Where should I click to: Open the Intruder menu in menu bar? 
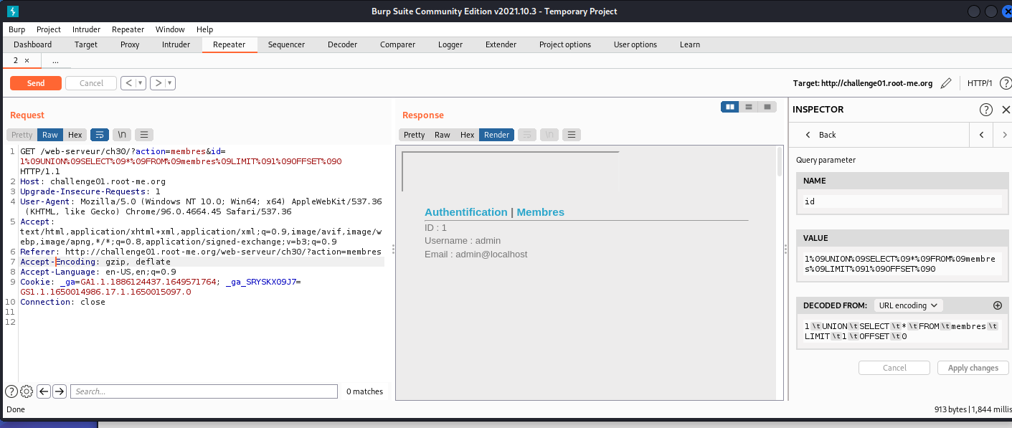click(86, 29)
